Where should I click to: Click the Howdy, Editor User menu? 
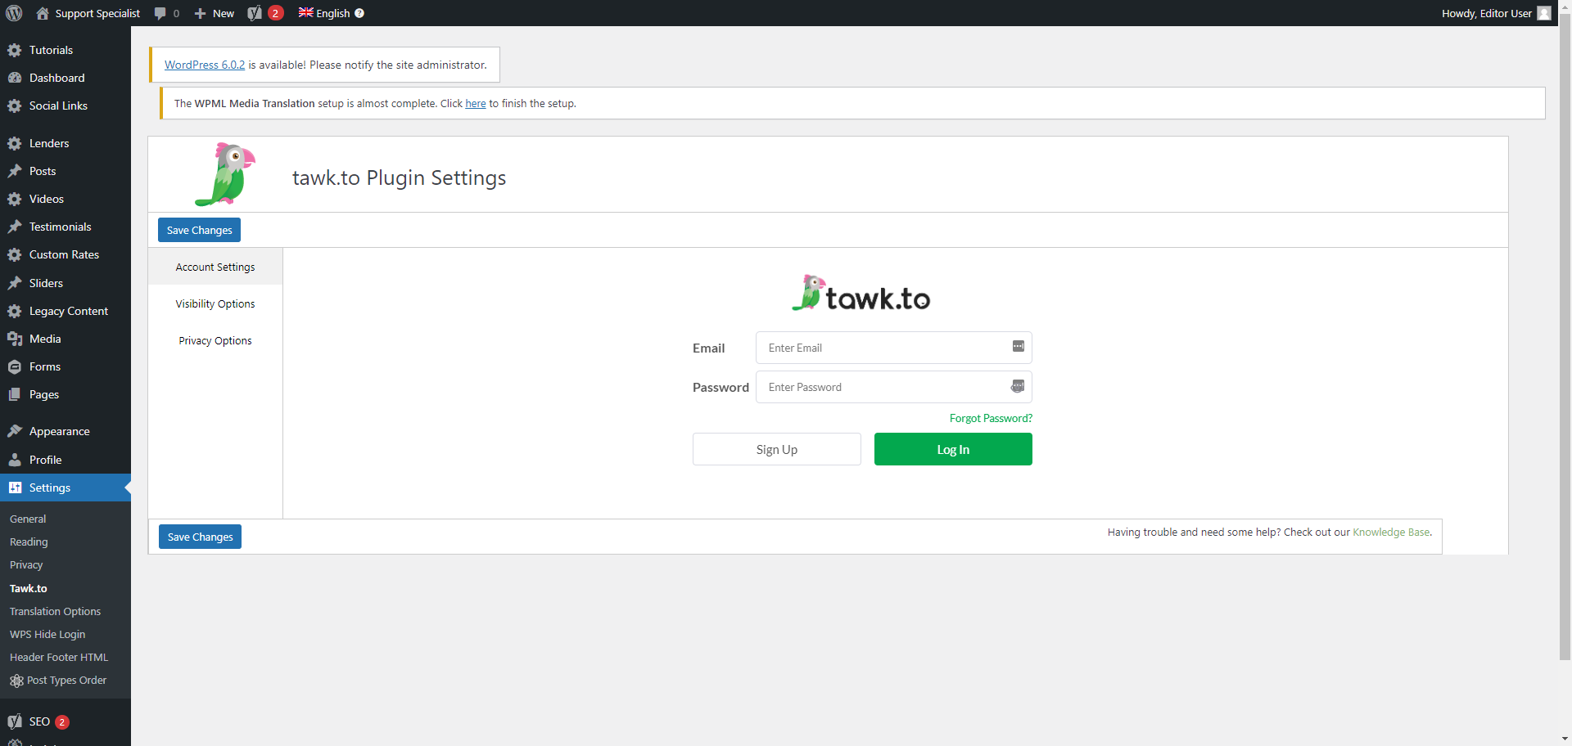(x=1496, y=13)
